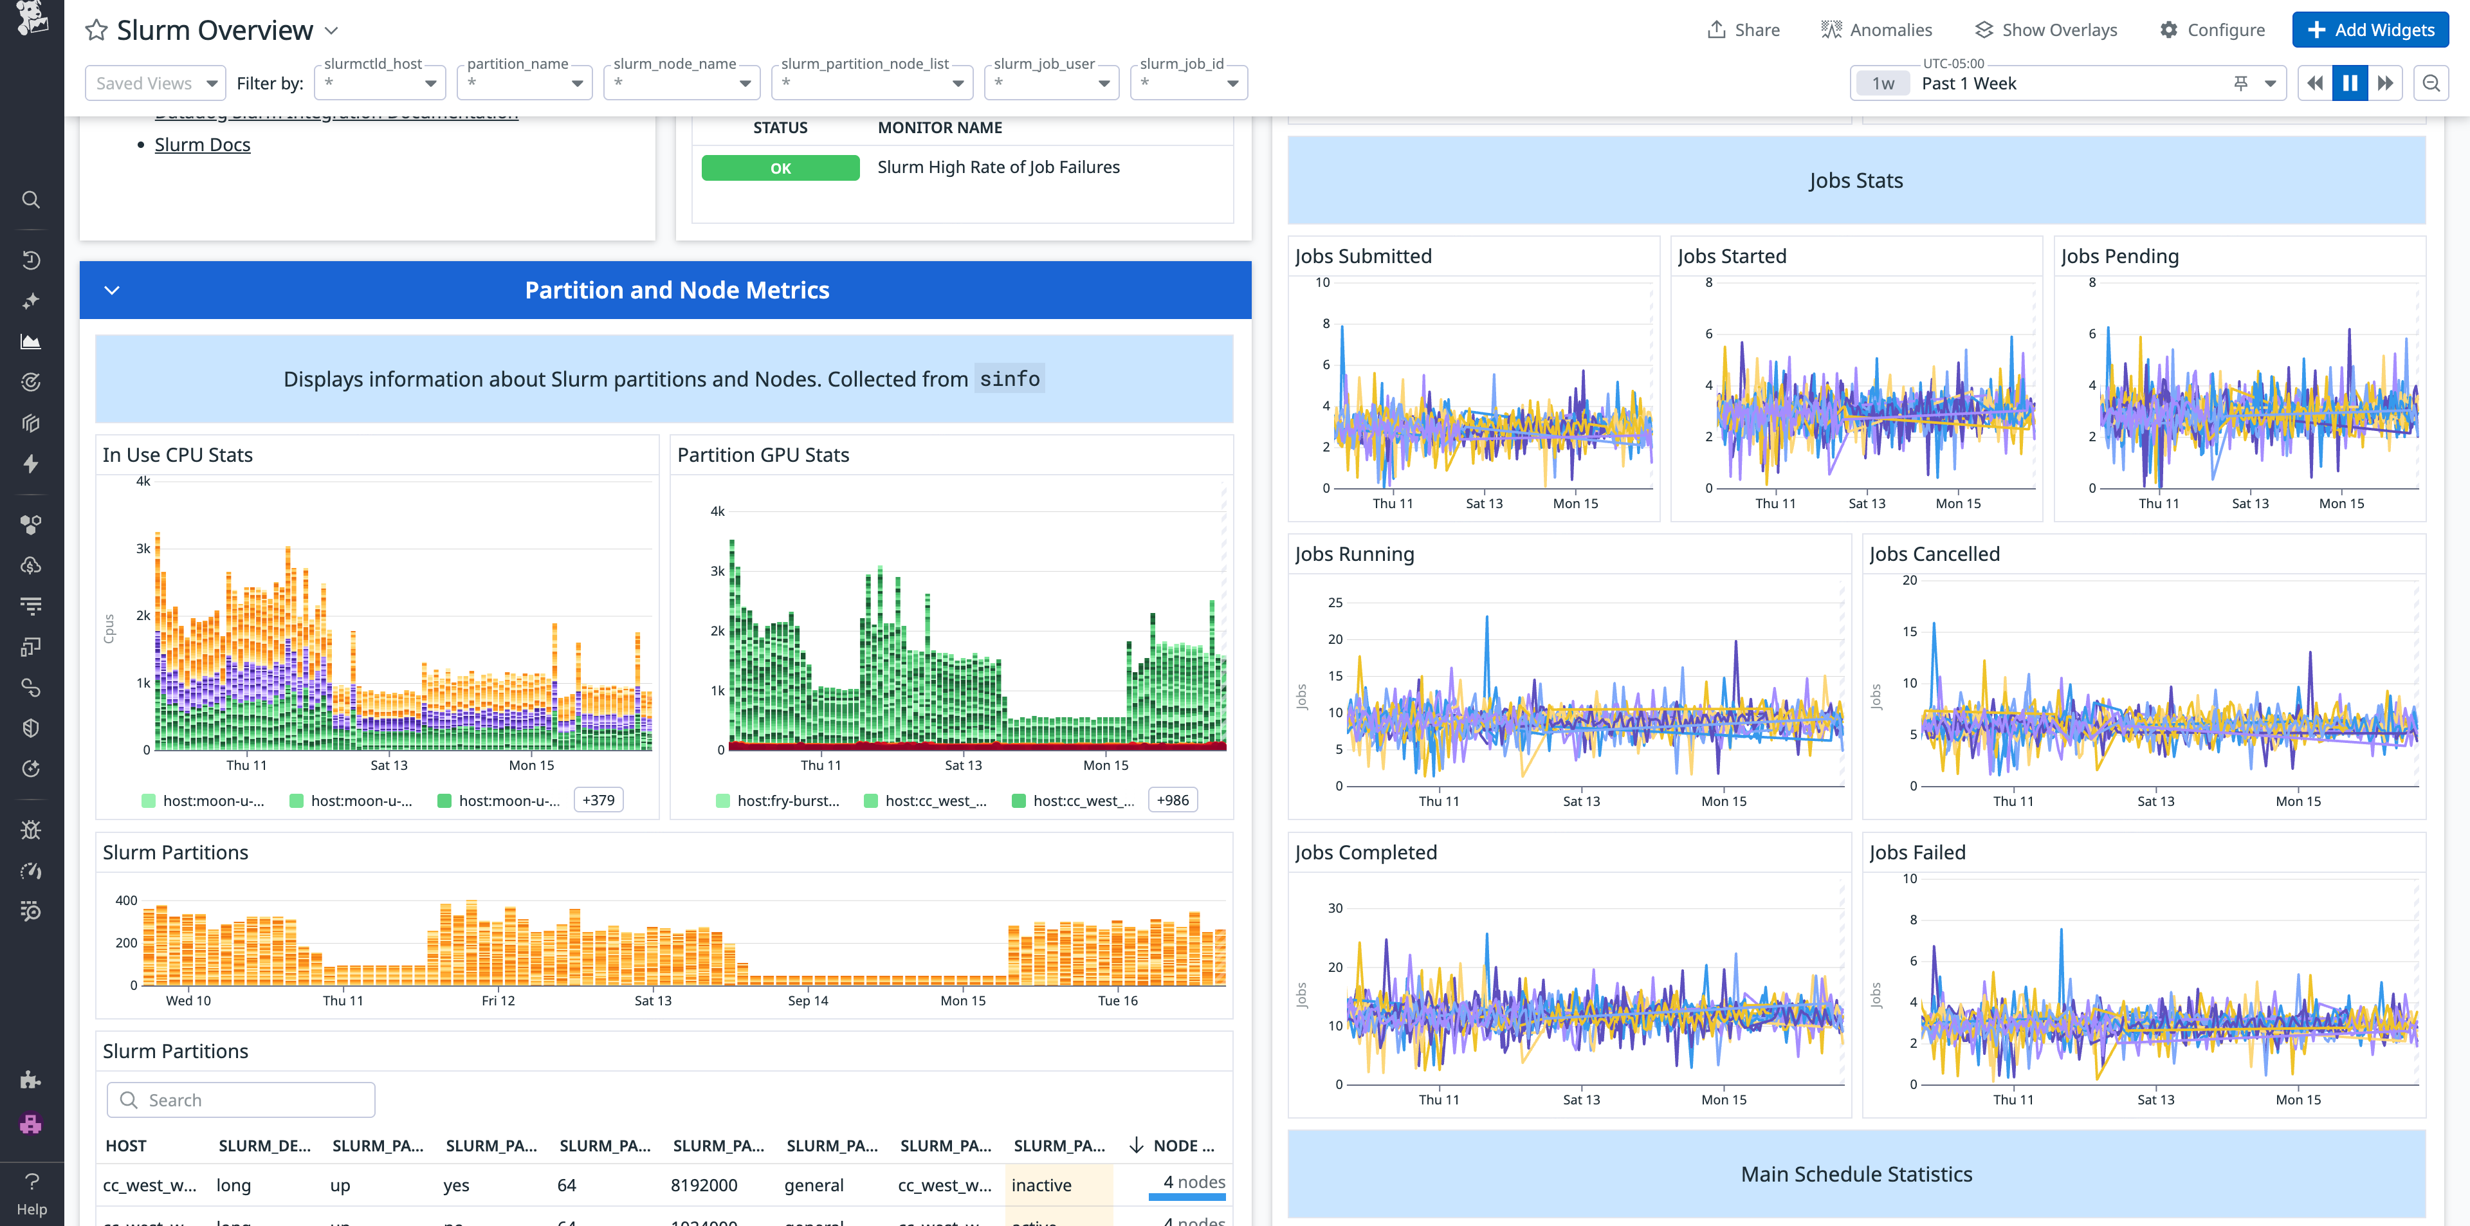Open the Metrics graph icon in left sidebar
The height and width of the screenshot is (1226, 2470).
click(x=31, y=342)
